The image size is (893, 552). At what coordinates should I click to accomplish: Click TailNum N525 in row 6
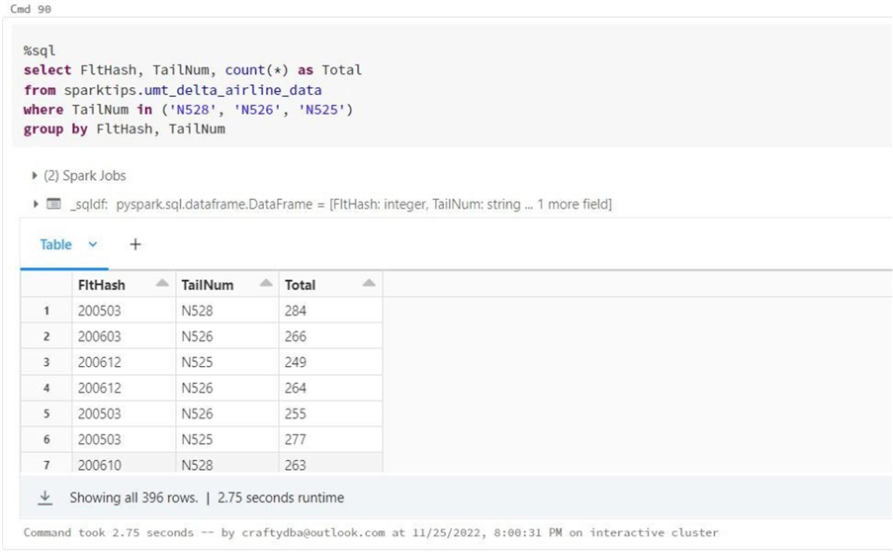pos(197,439)
